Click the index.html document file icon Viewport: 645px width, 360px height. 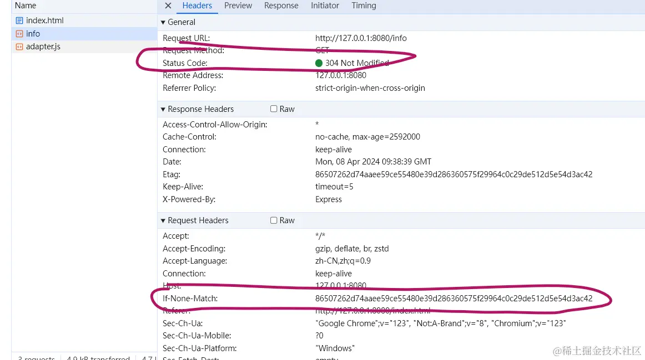click(19, 20)
